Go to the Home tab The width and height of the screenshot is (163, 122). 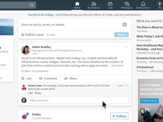pos(77,5)
